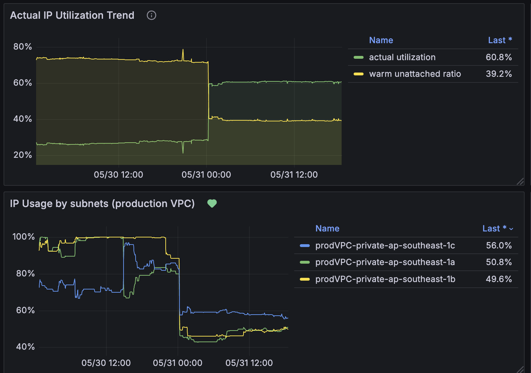531x373 pixels.
Task: Click 05/30 12:00 label on bottom chart axis
Action: tap(106, 363)
